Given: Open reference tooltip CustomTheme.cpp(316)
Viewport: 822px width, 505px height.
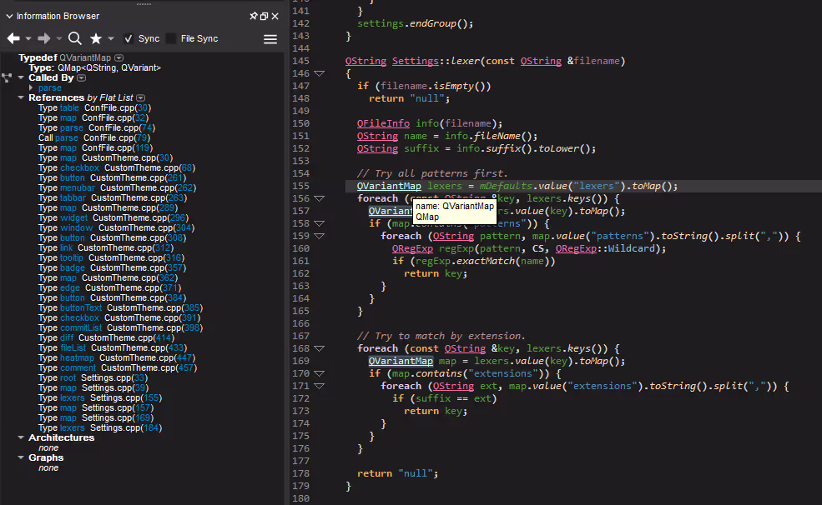Looking at the screenshot, I should pyautogui.click(x=111, y=258).
